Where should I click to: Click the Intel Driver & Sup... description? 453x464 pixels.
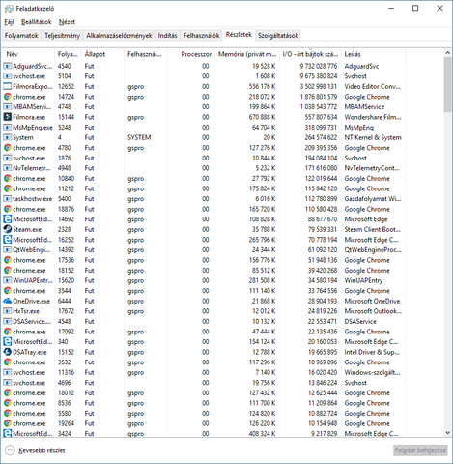click(372, 352)
